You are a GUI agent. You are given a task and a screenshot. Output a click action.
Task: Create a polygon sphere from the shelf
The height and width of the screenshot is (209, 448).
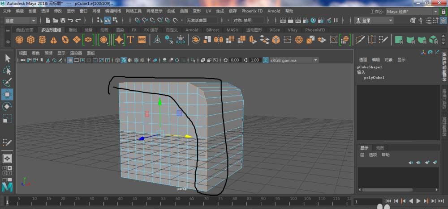coord(19,40)
